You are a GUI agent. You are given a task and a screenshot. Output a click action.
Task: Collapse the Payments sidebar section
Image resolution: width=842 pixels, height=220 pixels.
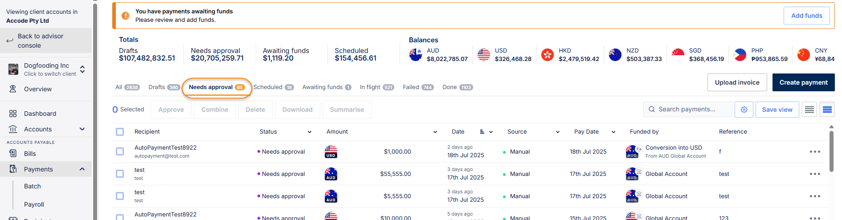(x=82, y=169)
